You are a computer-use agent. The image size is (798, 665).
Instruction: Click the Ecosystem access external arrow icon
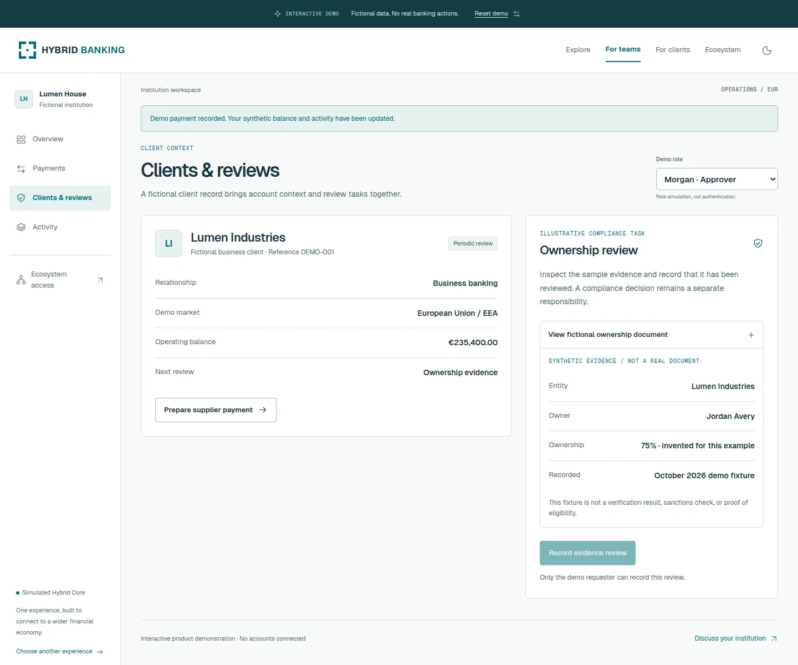(100, 280)
